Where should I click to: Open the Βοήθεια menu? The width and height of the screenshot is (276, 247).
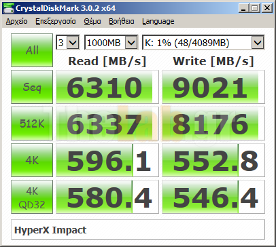tap(122, 21)
